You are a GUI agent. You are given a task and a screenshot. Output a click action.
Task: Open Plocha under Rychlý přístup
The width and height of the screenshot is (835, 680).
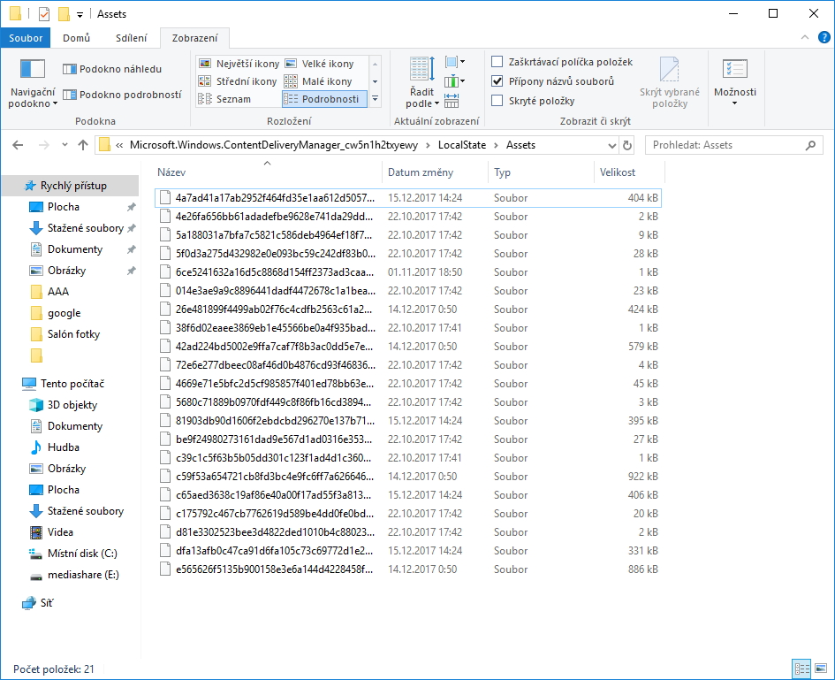coord(64,207)
